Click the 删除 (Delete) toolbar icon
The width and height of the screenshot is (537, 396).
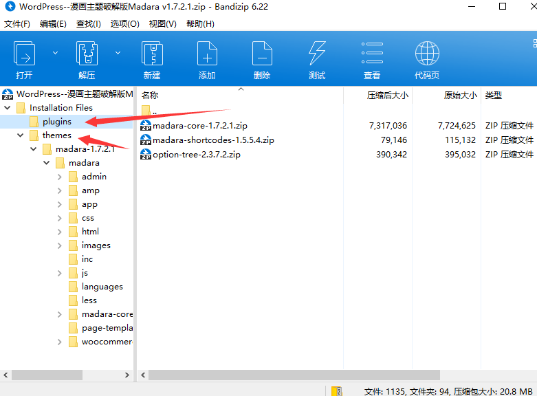tap(262, 55)
